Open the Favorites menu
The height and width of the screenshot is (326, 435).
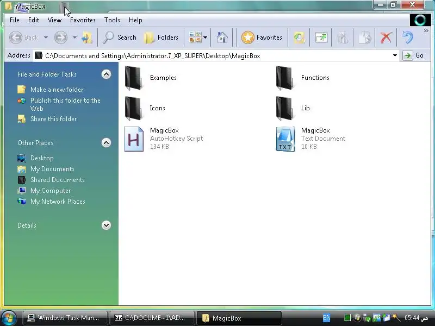[x=83, y=20]
